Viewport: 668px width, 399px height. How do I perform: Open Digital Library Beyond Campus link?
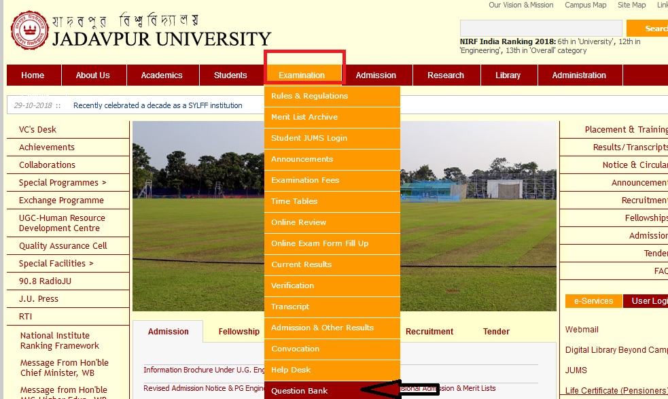616,350
